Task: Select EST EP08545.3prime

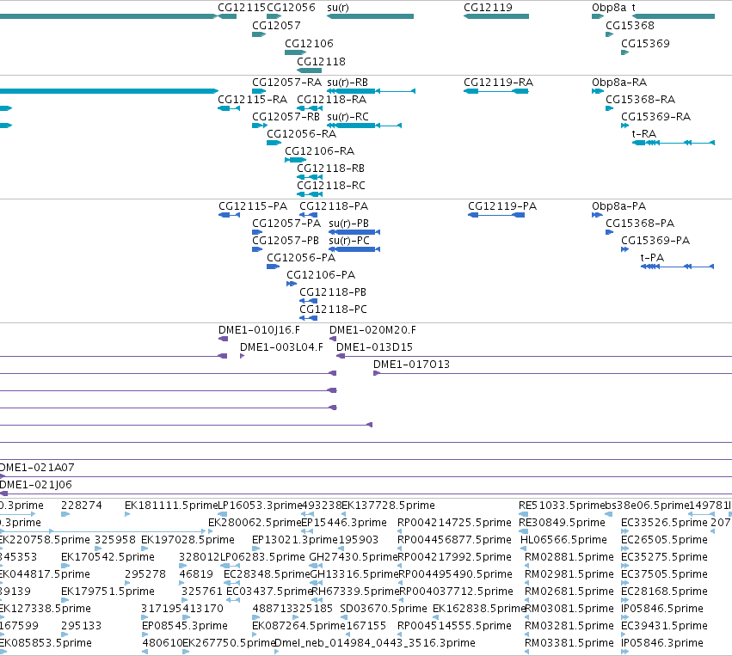Action: pos(185,627)
